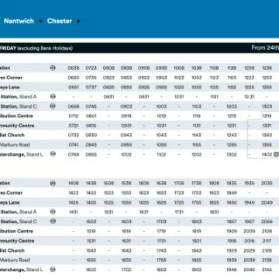Click rail icon beside afternoon Station, Stand A
Image resolution: width=279 pixels, height=279 pixels.
[x=53, y=212]
